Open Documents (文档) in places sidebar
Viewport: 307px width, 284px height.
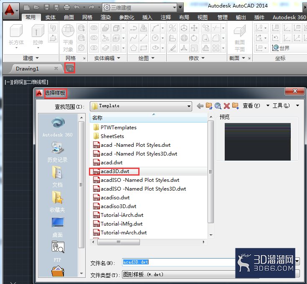[x=57, y=177]
